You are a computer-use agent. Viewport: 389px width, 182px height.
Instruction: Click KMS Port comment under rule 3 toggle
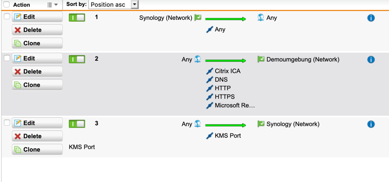pyautogui.click(x=82, y=147)
